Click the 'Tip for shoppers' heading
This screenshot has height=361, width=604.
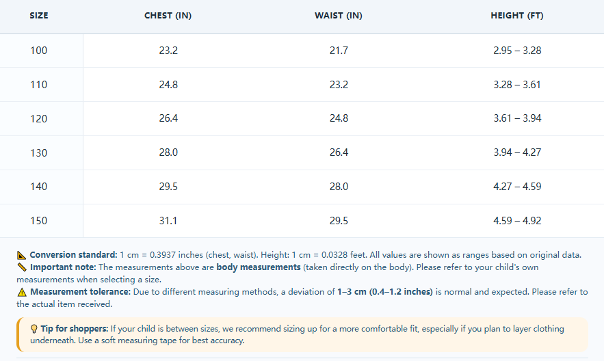click(75, 329)
